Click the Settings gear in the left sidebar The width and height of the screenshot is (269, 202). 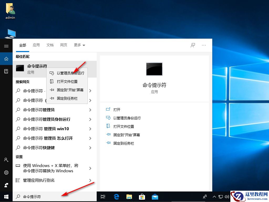pos(6,173)
